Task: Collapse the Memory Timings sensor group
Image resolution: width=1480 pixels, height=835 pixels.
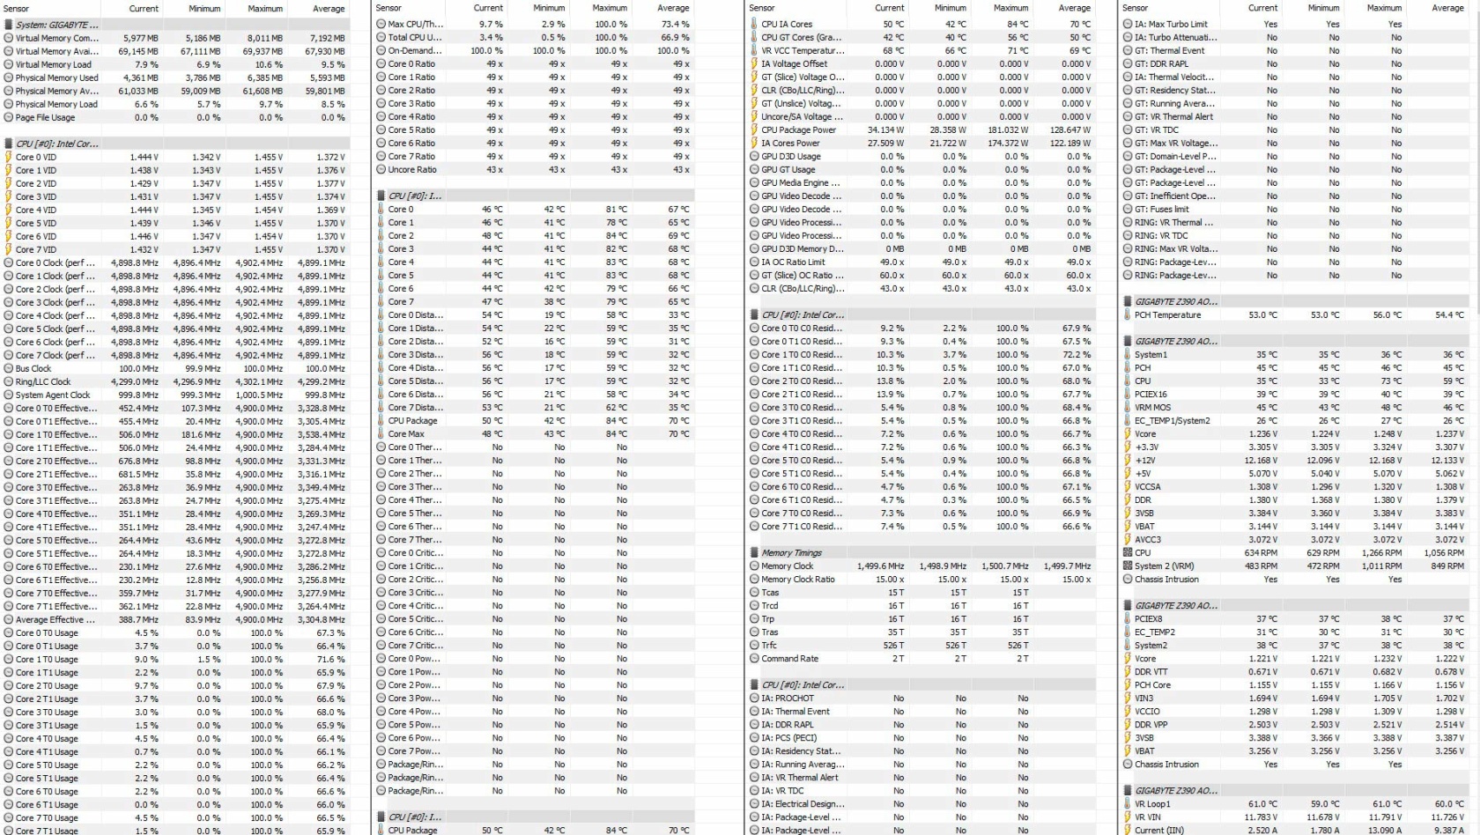Action: [x=791, y=553]
